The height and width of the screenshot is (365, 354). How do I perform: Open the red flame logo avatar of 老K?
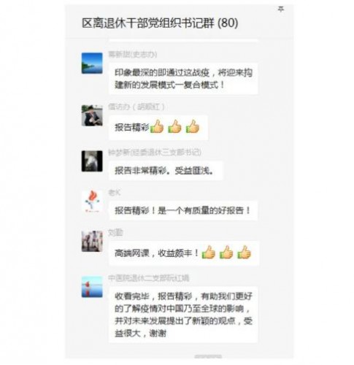click(92, 201)
